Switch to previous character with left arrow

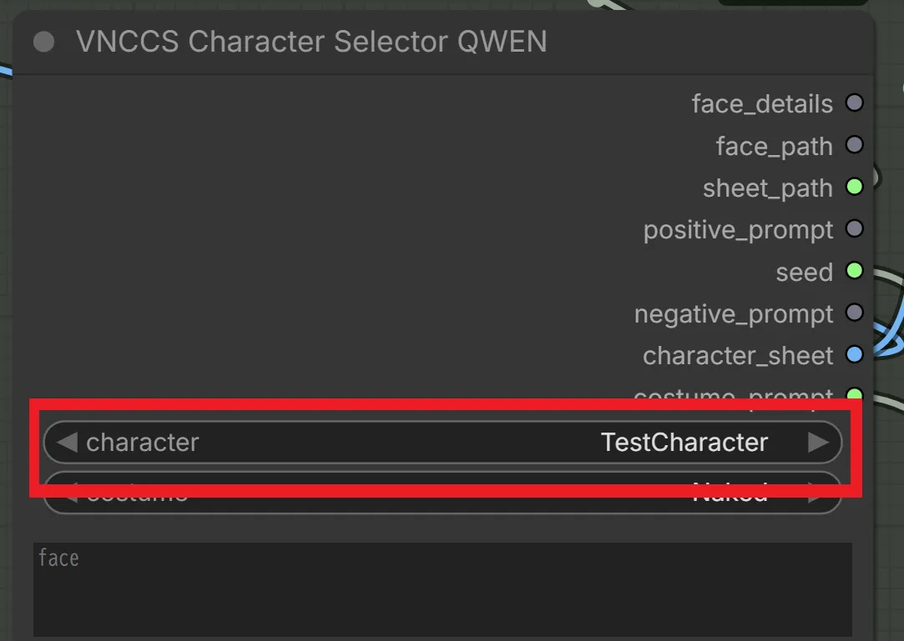tap(67, 442)
